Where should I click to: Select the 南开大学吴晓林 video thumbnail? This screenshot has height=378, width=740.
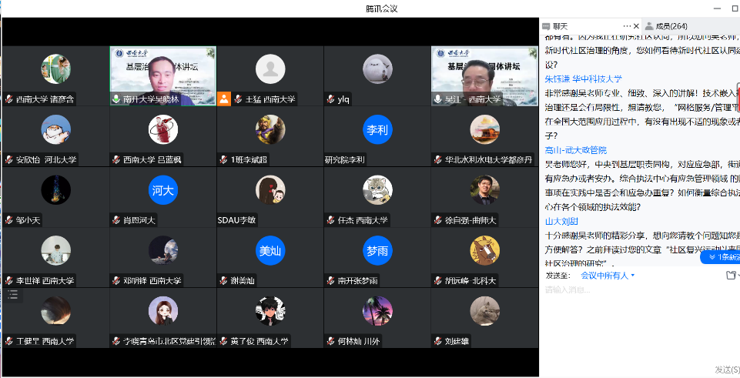pyautogui.click(x=162, y=75)
